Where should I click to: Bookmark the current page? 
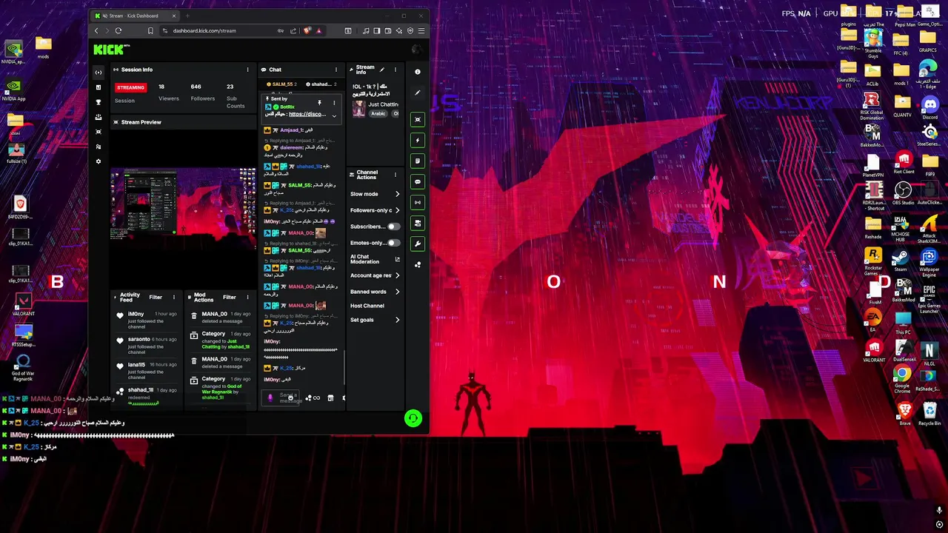pos(150,30)
